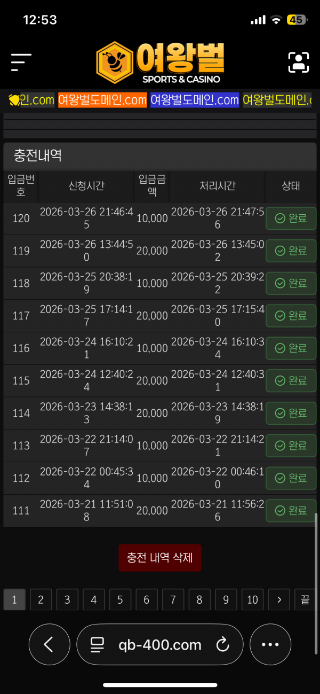This screenshot has width=320, height=694.
Task: Tap the user profile icon
Action: coord(299,63)
